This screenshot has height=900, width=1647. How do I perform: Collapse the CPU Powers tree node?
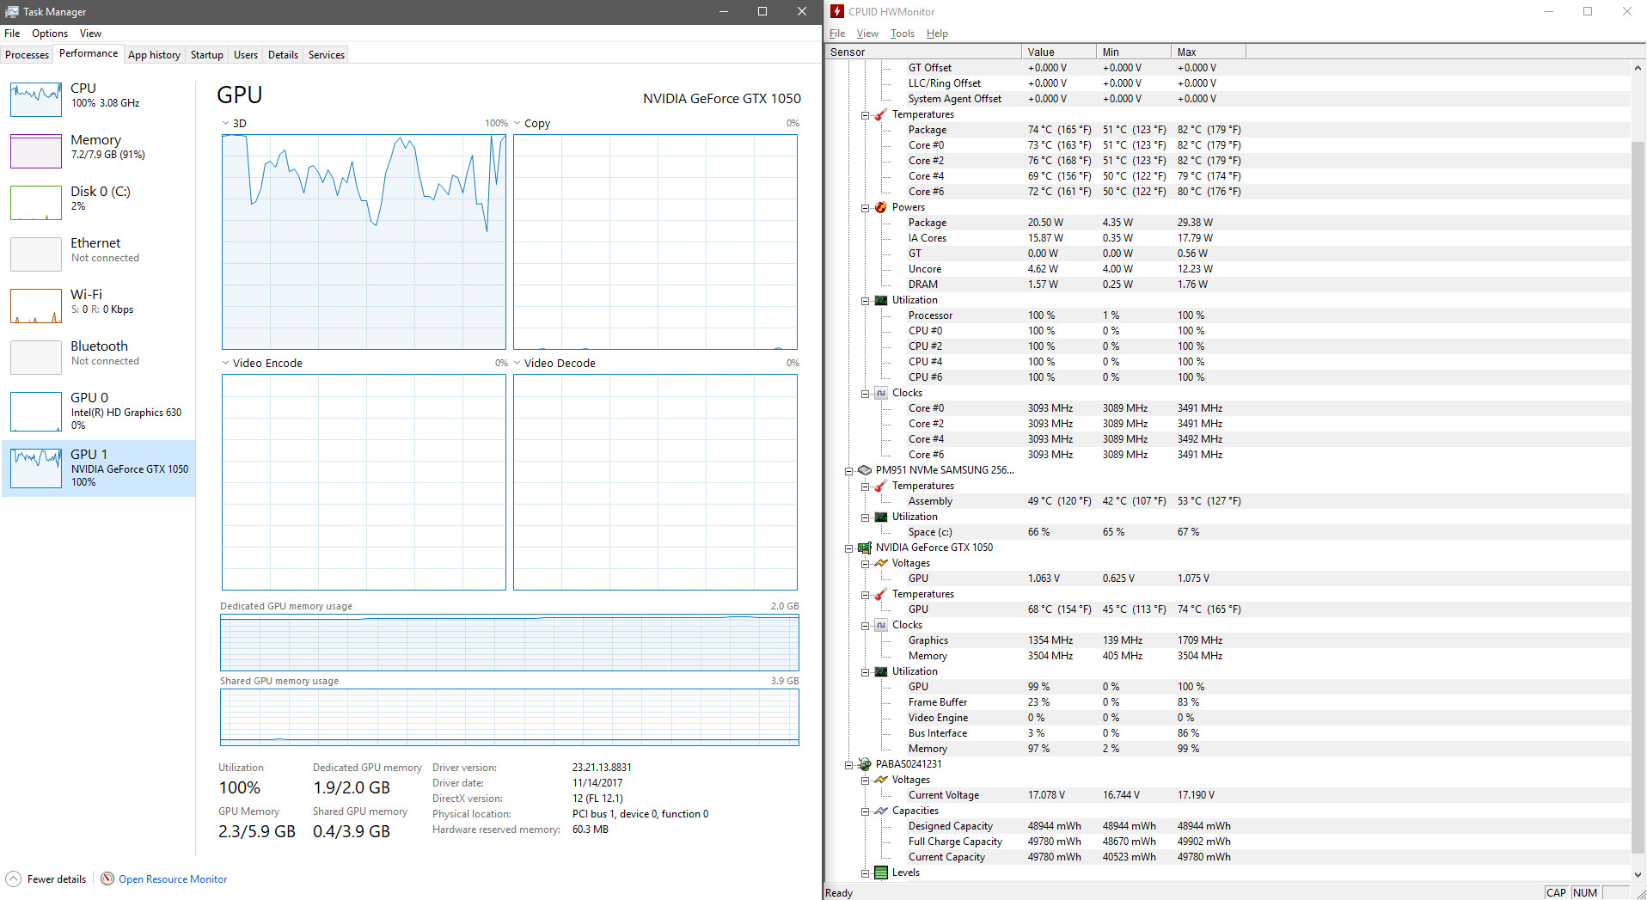[865, 207]
